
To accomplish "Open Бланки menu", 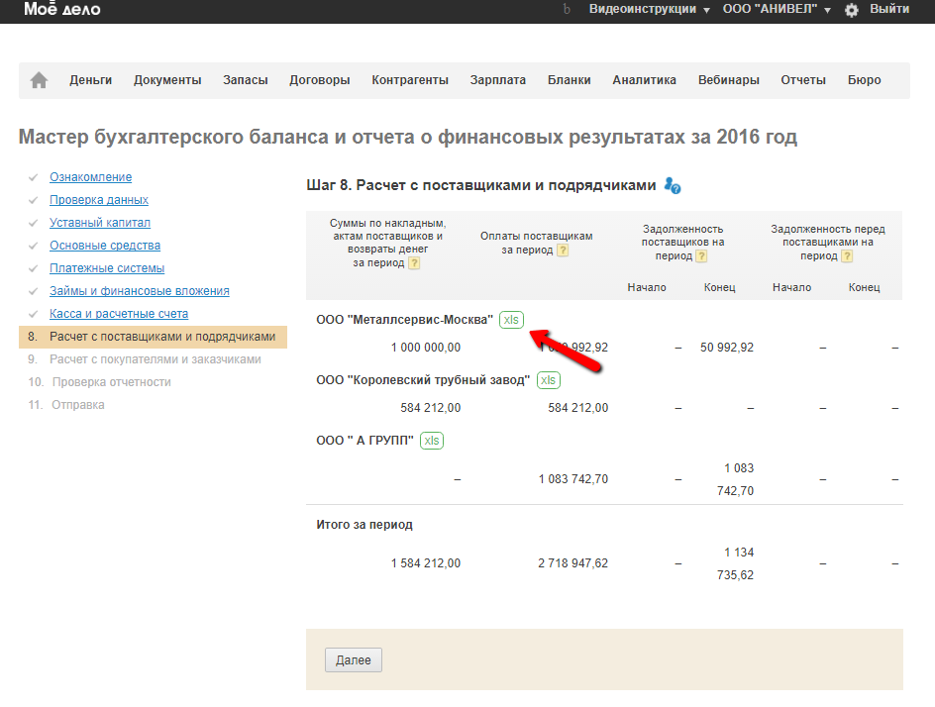I will [x=569, y=80].
